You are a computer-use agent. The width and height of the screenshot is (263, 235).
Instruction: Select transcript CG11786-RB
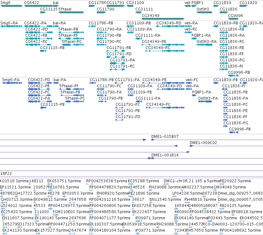101,23
